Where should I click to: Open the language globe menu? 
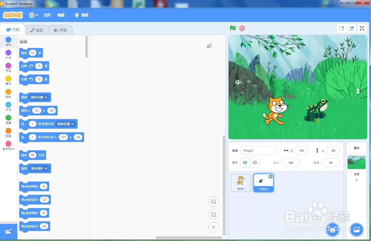coord(33,15)
